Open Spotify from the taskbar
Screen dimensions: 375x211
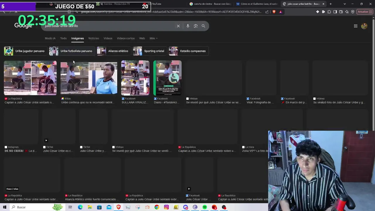tap(204, 207)
